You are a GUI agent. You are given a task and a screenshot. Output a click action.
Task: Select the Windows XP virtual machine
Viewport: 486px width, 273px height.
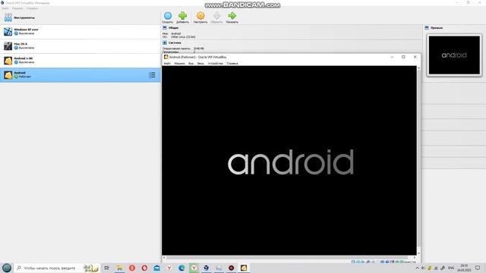(x=80, y=32)
